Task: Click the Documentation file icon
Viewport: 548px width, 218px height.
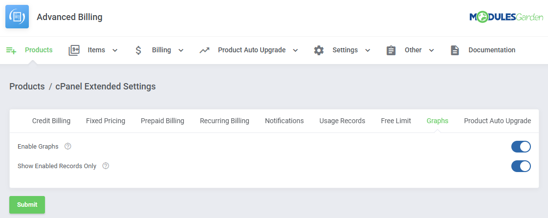Action: [455, 50]
